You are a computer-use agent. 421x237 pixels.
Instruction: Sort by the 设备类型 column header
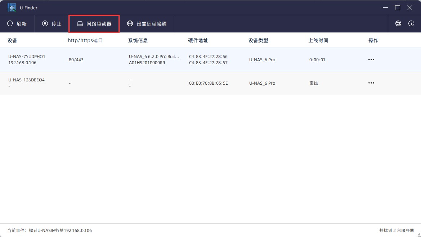click(258, 41)
